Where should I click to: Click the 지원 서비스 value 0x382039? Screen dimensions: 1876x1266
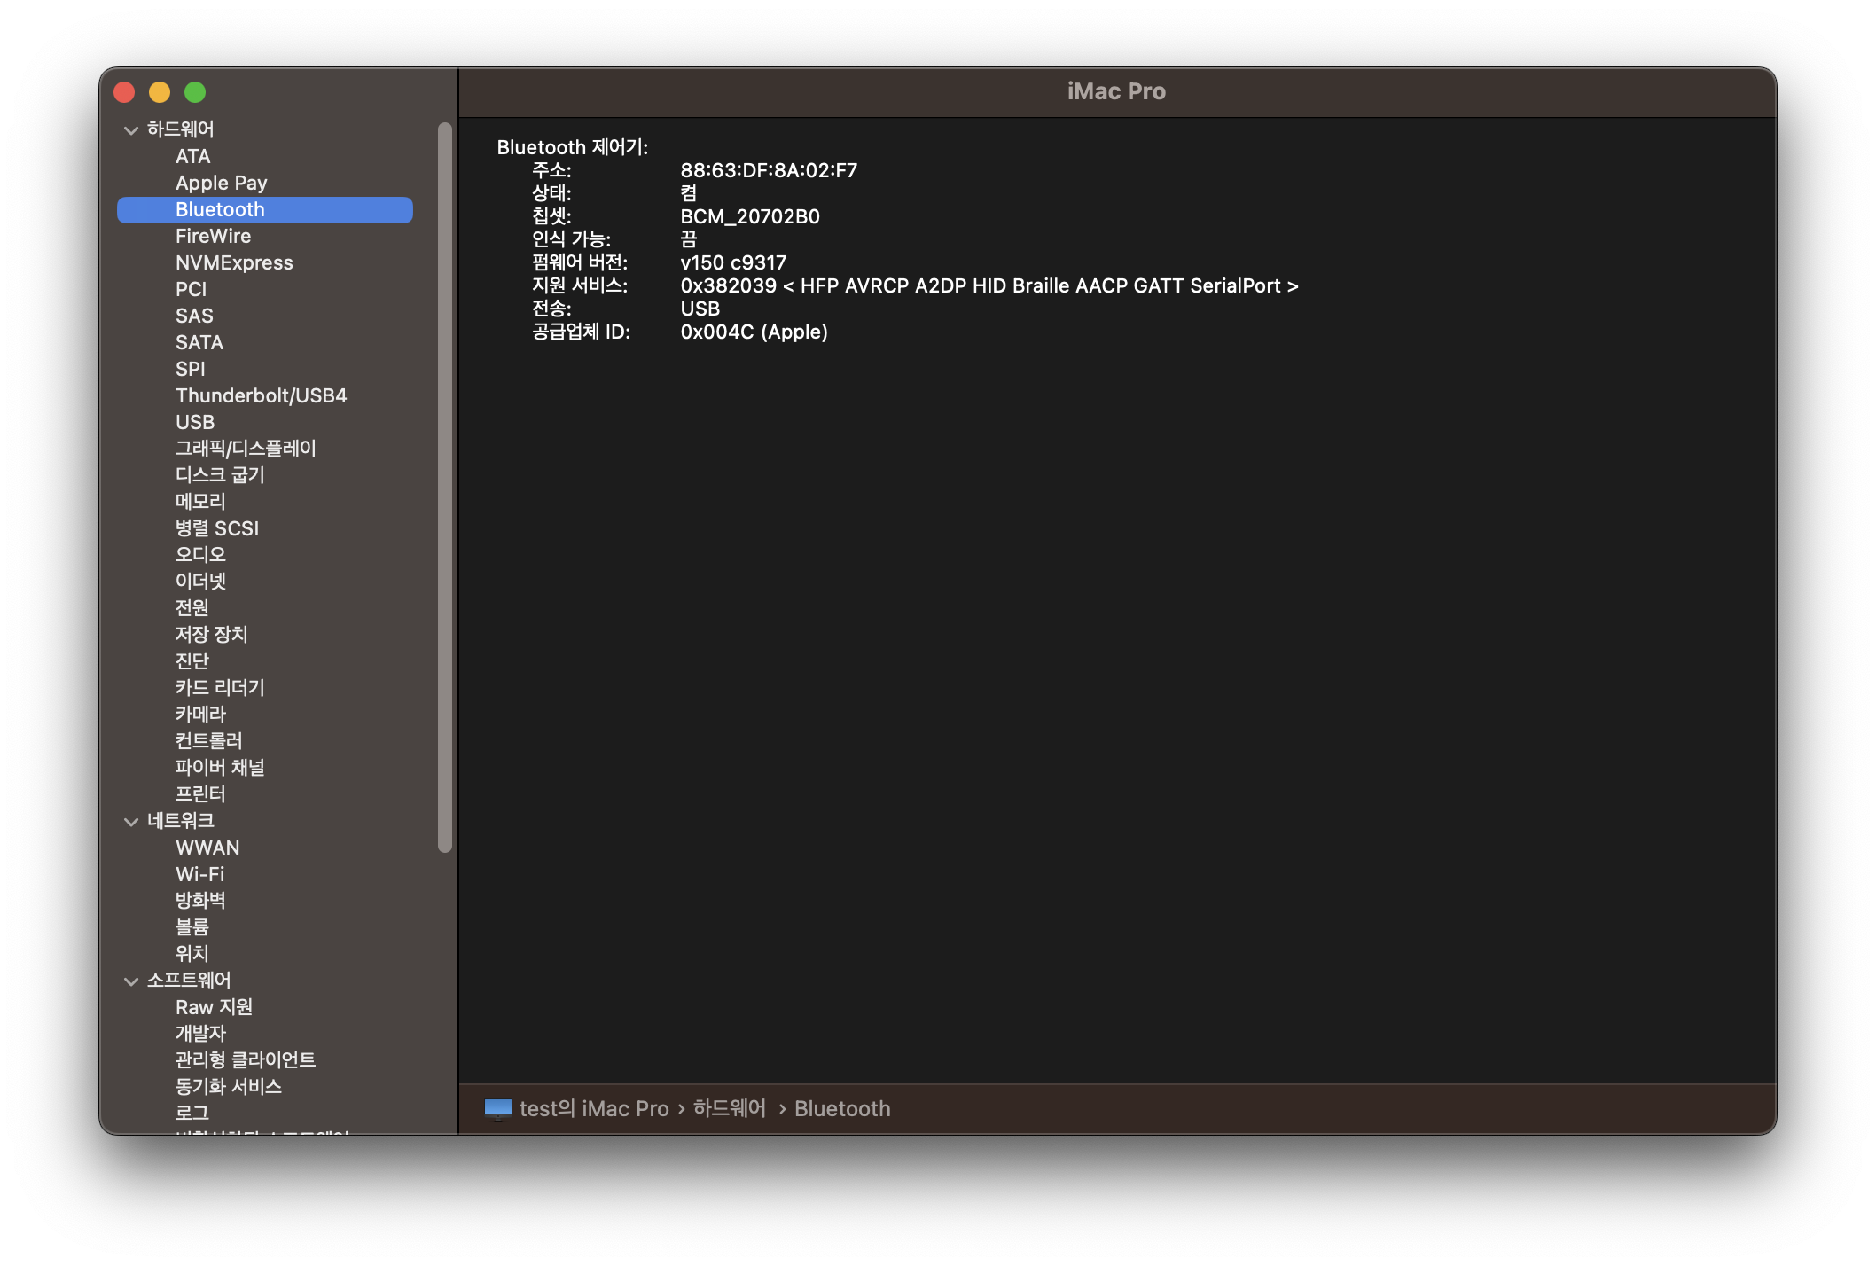point(989,285)
